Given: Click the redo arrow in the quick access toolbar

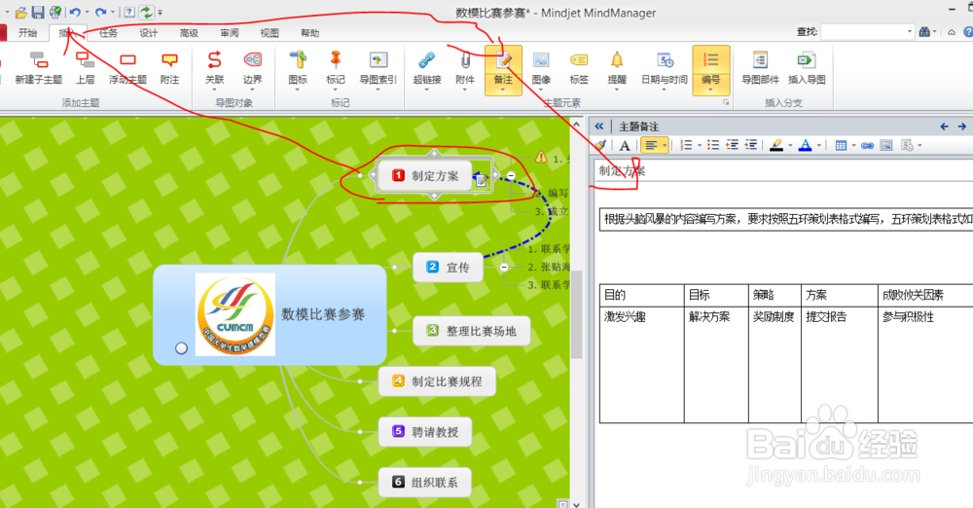Looking at the screenshot, I should (x=100, y=12).
